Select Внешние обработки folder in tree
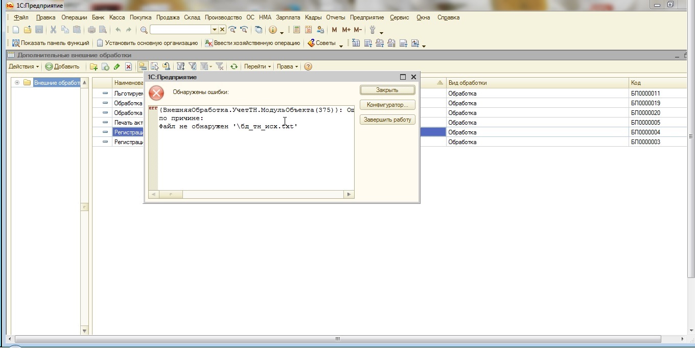Image resolution: width=695 pixels, height=349 pixels. pos(57,83)
